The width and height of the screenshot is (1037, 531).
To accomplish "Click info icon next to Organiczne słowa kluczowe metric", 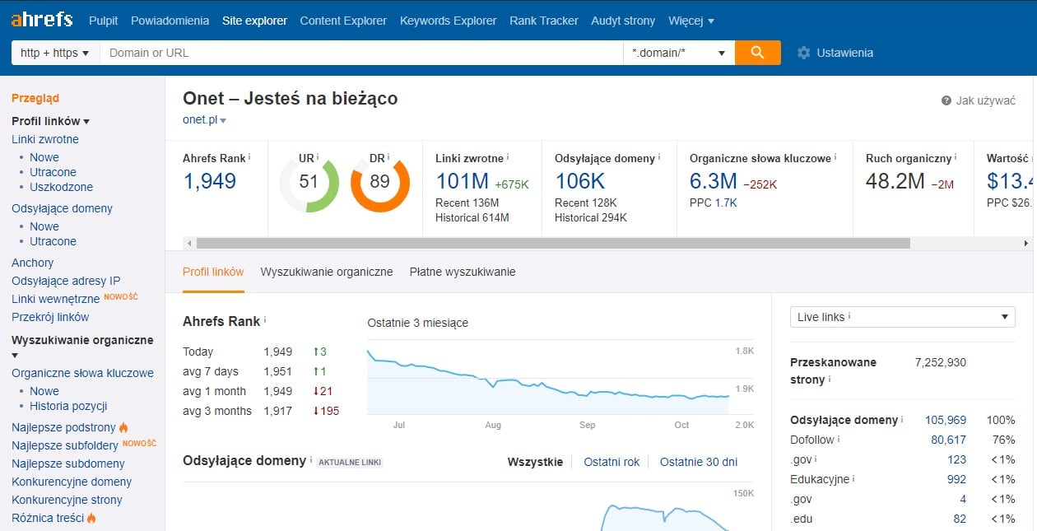I will [x=835, y=156].
